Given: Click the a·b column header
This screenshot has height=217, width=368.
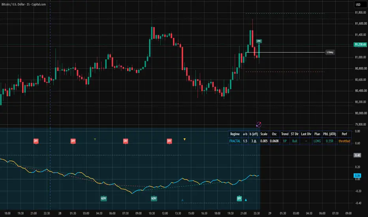Looking at the screenshot, I should click(x=245, y=134).
